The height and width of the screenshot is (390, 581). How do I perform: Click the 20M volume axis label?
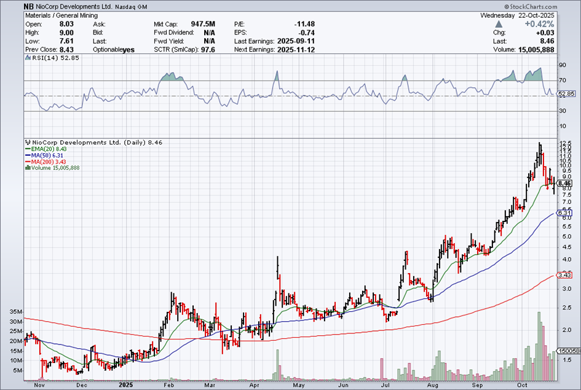[x=15, y=341]
